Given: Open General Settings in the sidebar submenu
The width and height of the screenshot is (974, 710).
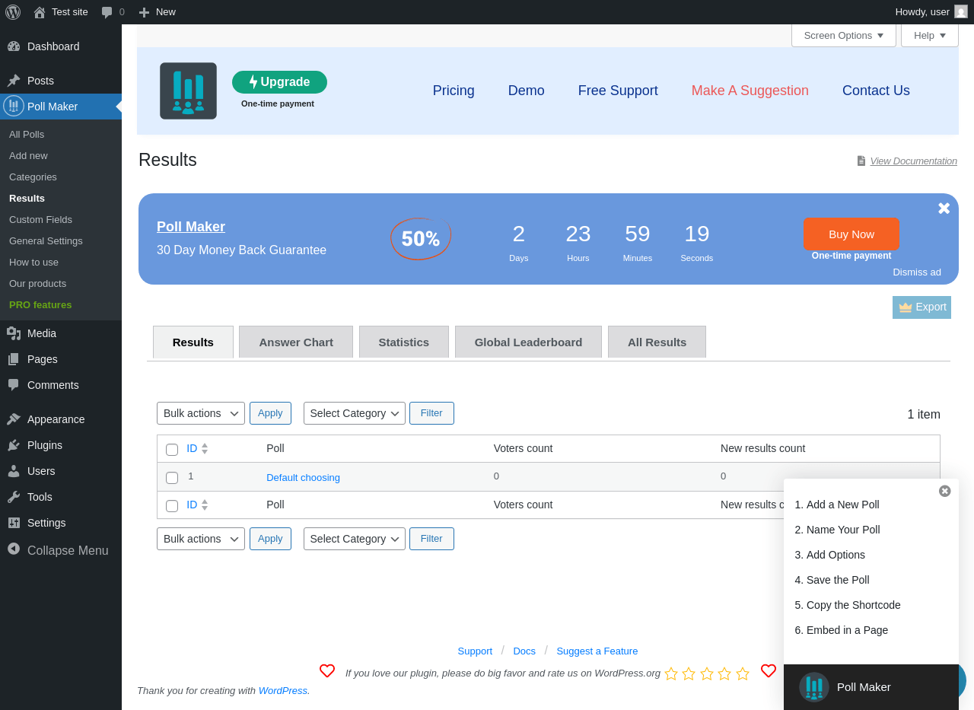Looking at the screenshot, I should 46,241.
